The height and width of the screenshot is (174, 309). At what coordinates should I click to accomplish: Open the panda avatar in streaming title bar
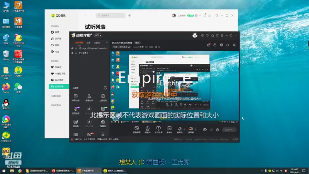click(195, 36)
